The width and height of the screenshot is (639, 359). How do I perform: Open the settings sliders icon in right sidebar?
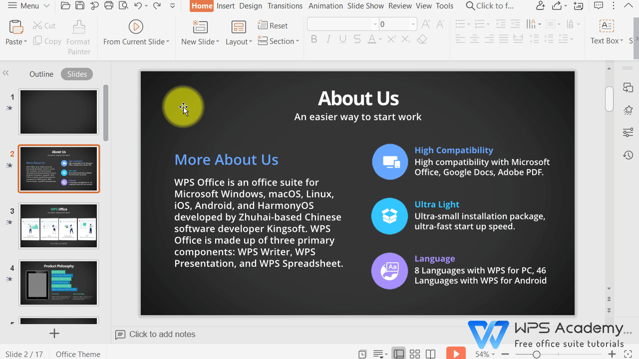click(x=628, y=133)
